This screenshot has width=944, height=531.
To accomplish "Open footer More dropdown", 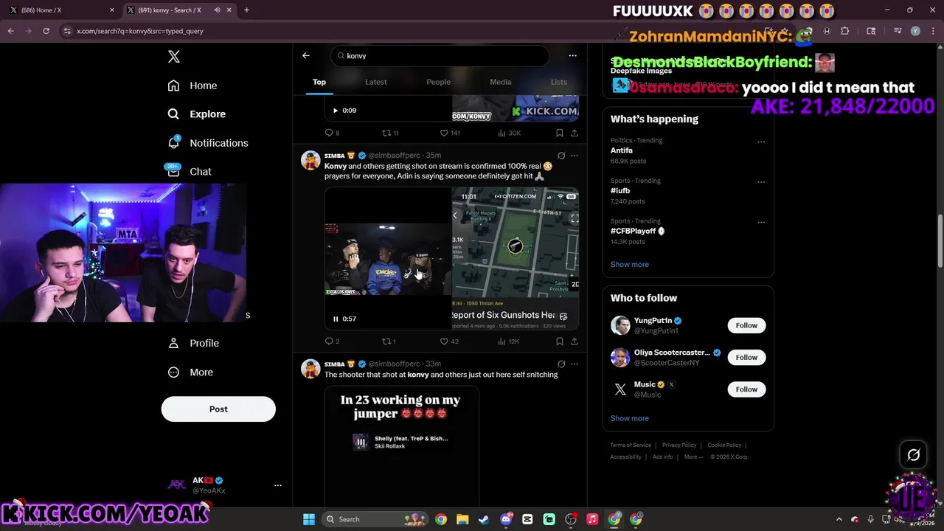I will coord(693,457).
